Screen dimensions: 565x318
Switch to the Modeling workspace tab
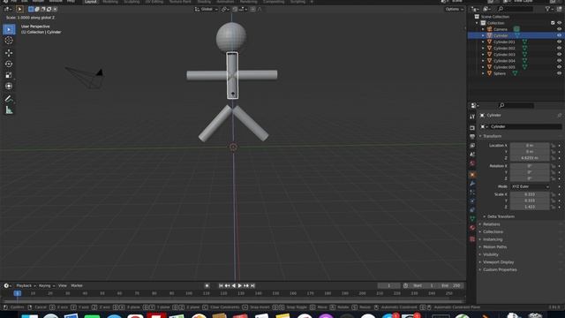[110, 2]
